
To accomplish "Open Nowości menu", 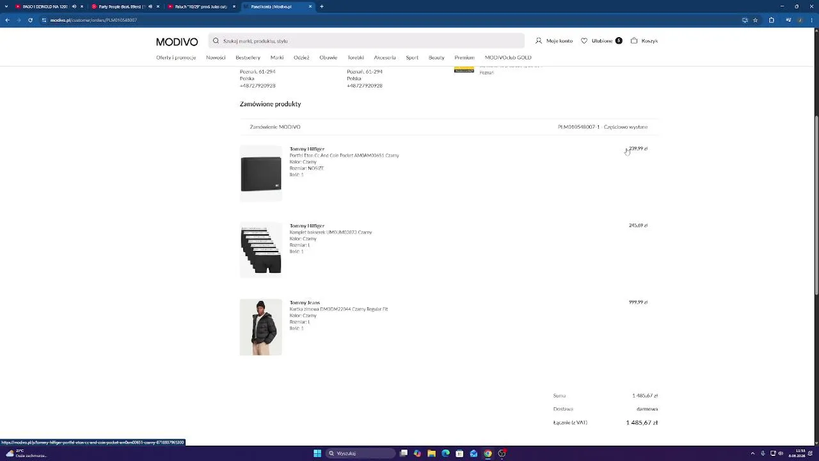I will [x=216, y=58].
